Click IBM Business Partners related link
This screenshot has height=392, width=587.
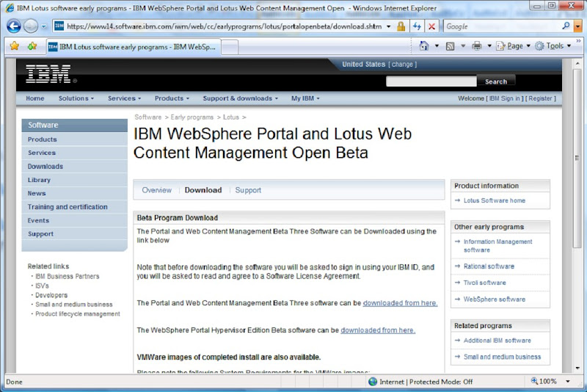[68, 276]
